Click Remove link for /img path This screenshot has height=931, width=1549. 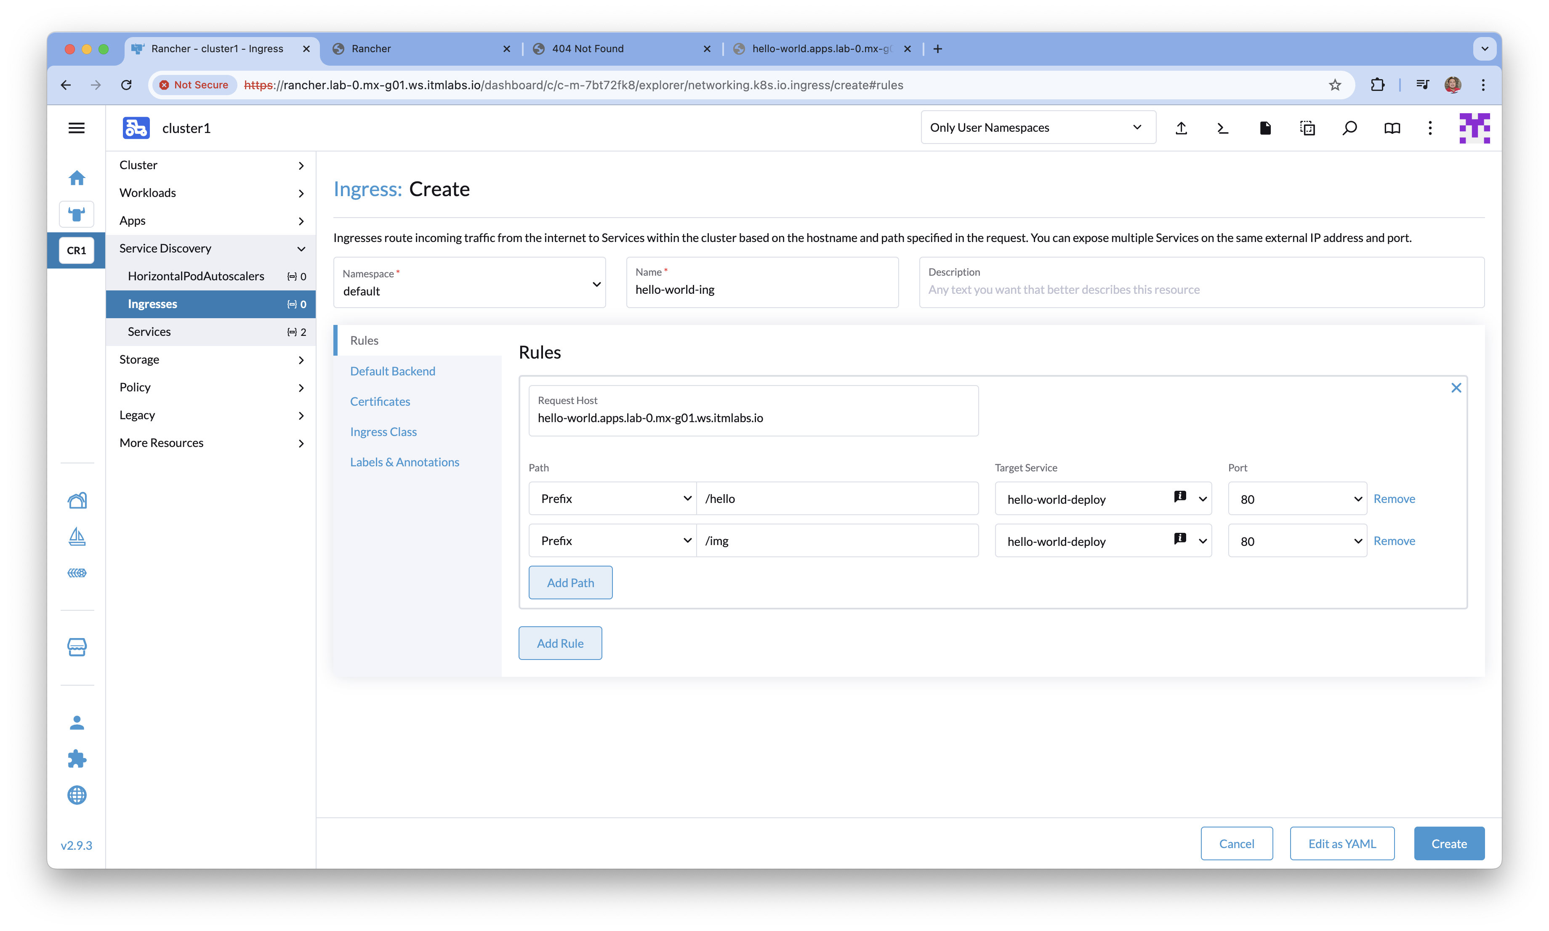[1394, 541]
